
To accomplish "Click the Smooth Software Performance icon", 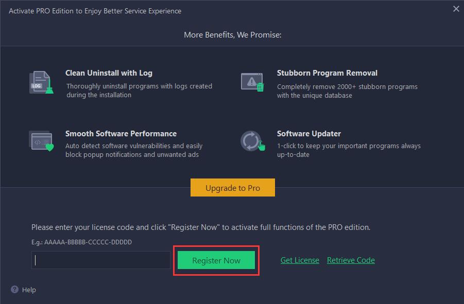I will (41, 141).
